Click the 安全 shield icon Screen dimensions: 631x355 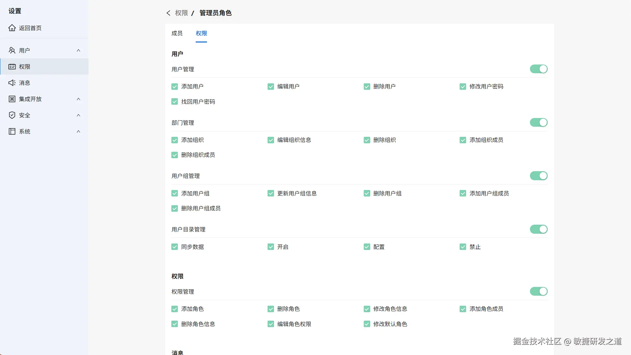(12, 115)
